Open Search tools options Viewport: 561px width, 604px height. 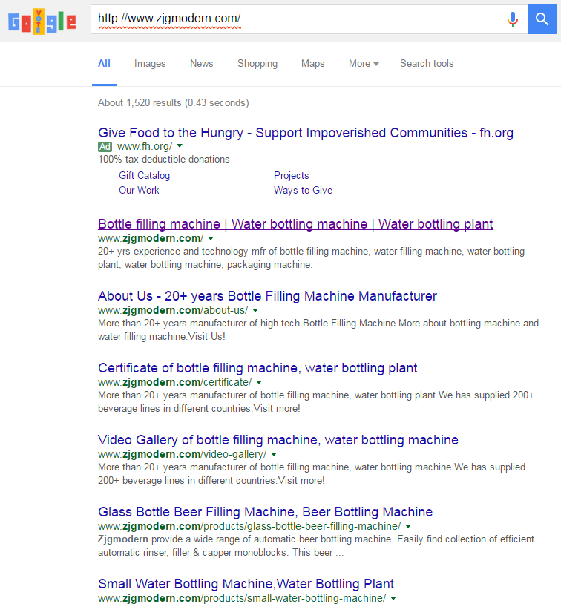427,64
